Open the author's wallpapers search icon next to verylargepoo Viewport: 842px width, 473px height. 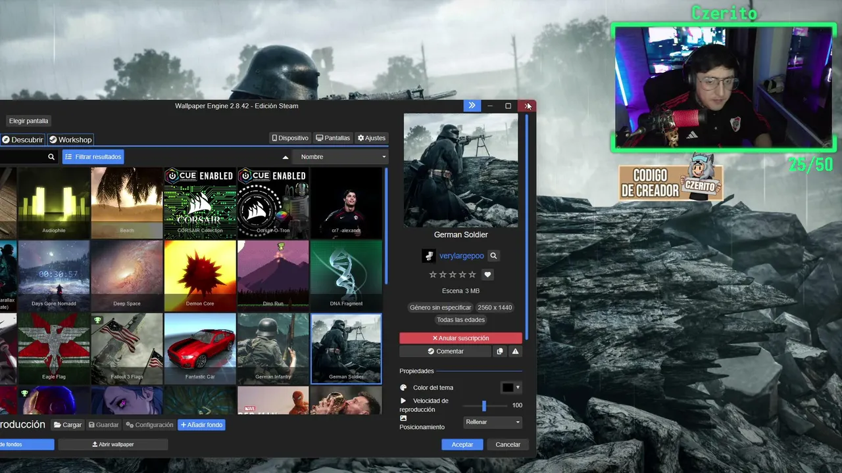click(493, 256)
